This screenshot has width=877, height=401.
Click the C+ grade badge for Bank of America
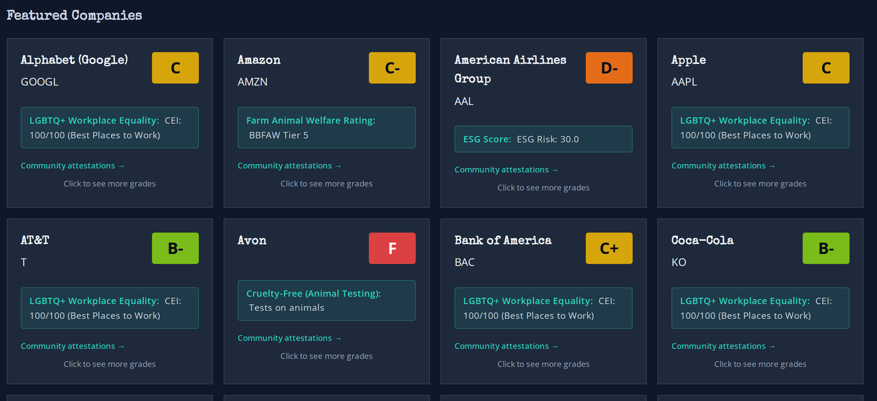tap(609, 248)
